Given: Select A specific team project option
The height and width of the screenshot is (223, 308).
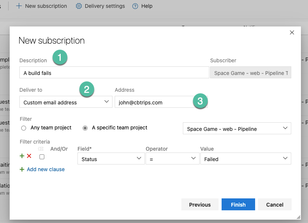Looking at the screenshot, I should pos(85,128).
